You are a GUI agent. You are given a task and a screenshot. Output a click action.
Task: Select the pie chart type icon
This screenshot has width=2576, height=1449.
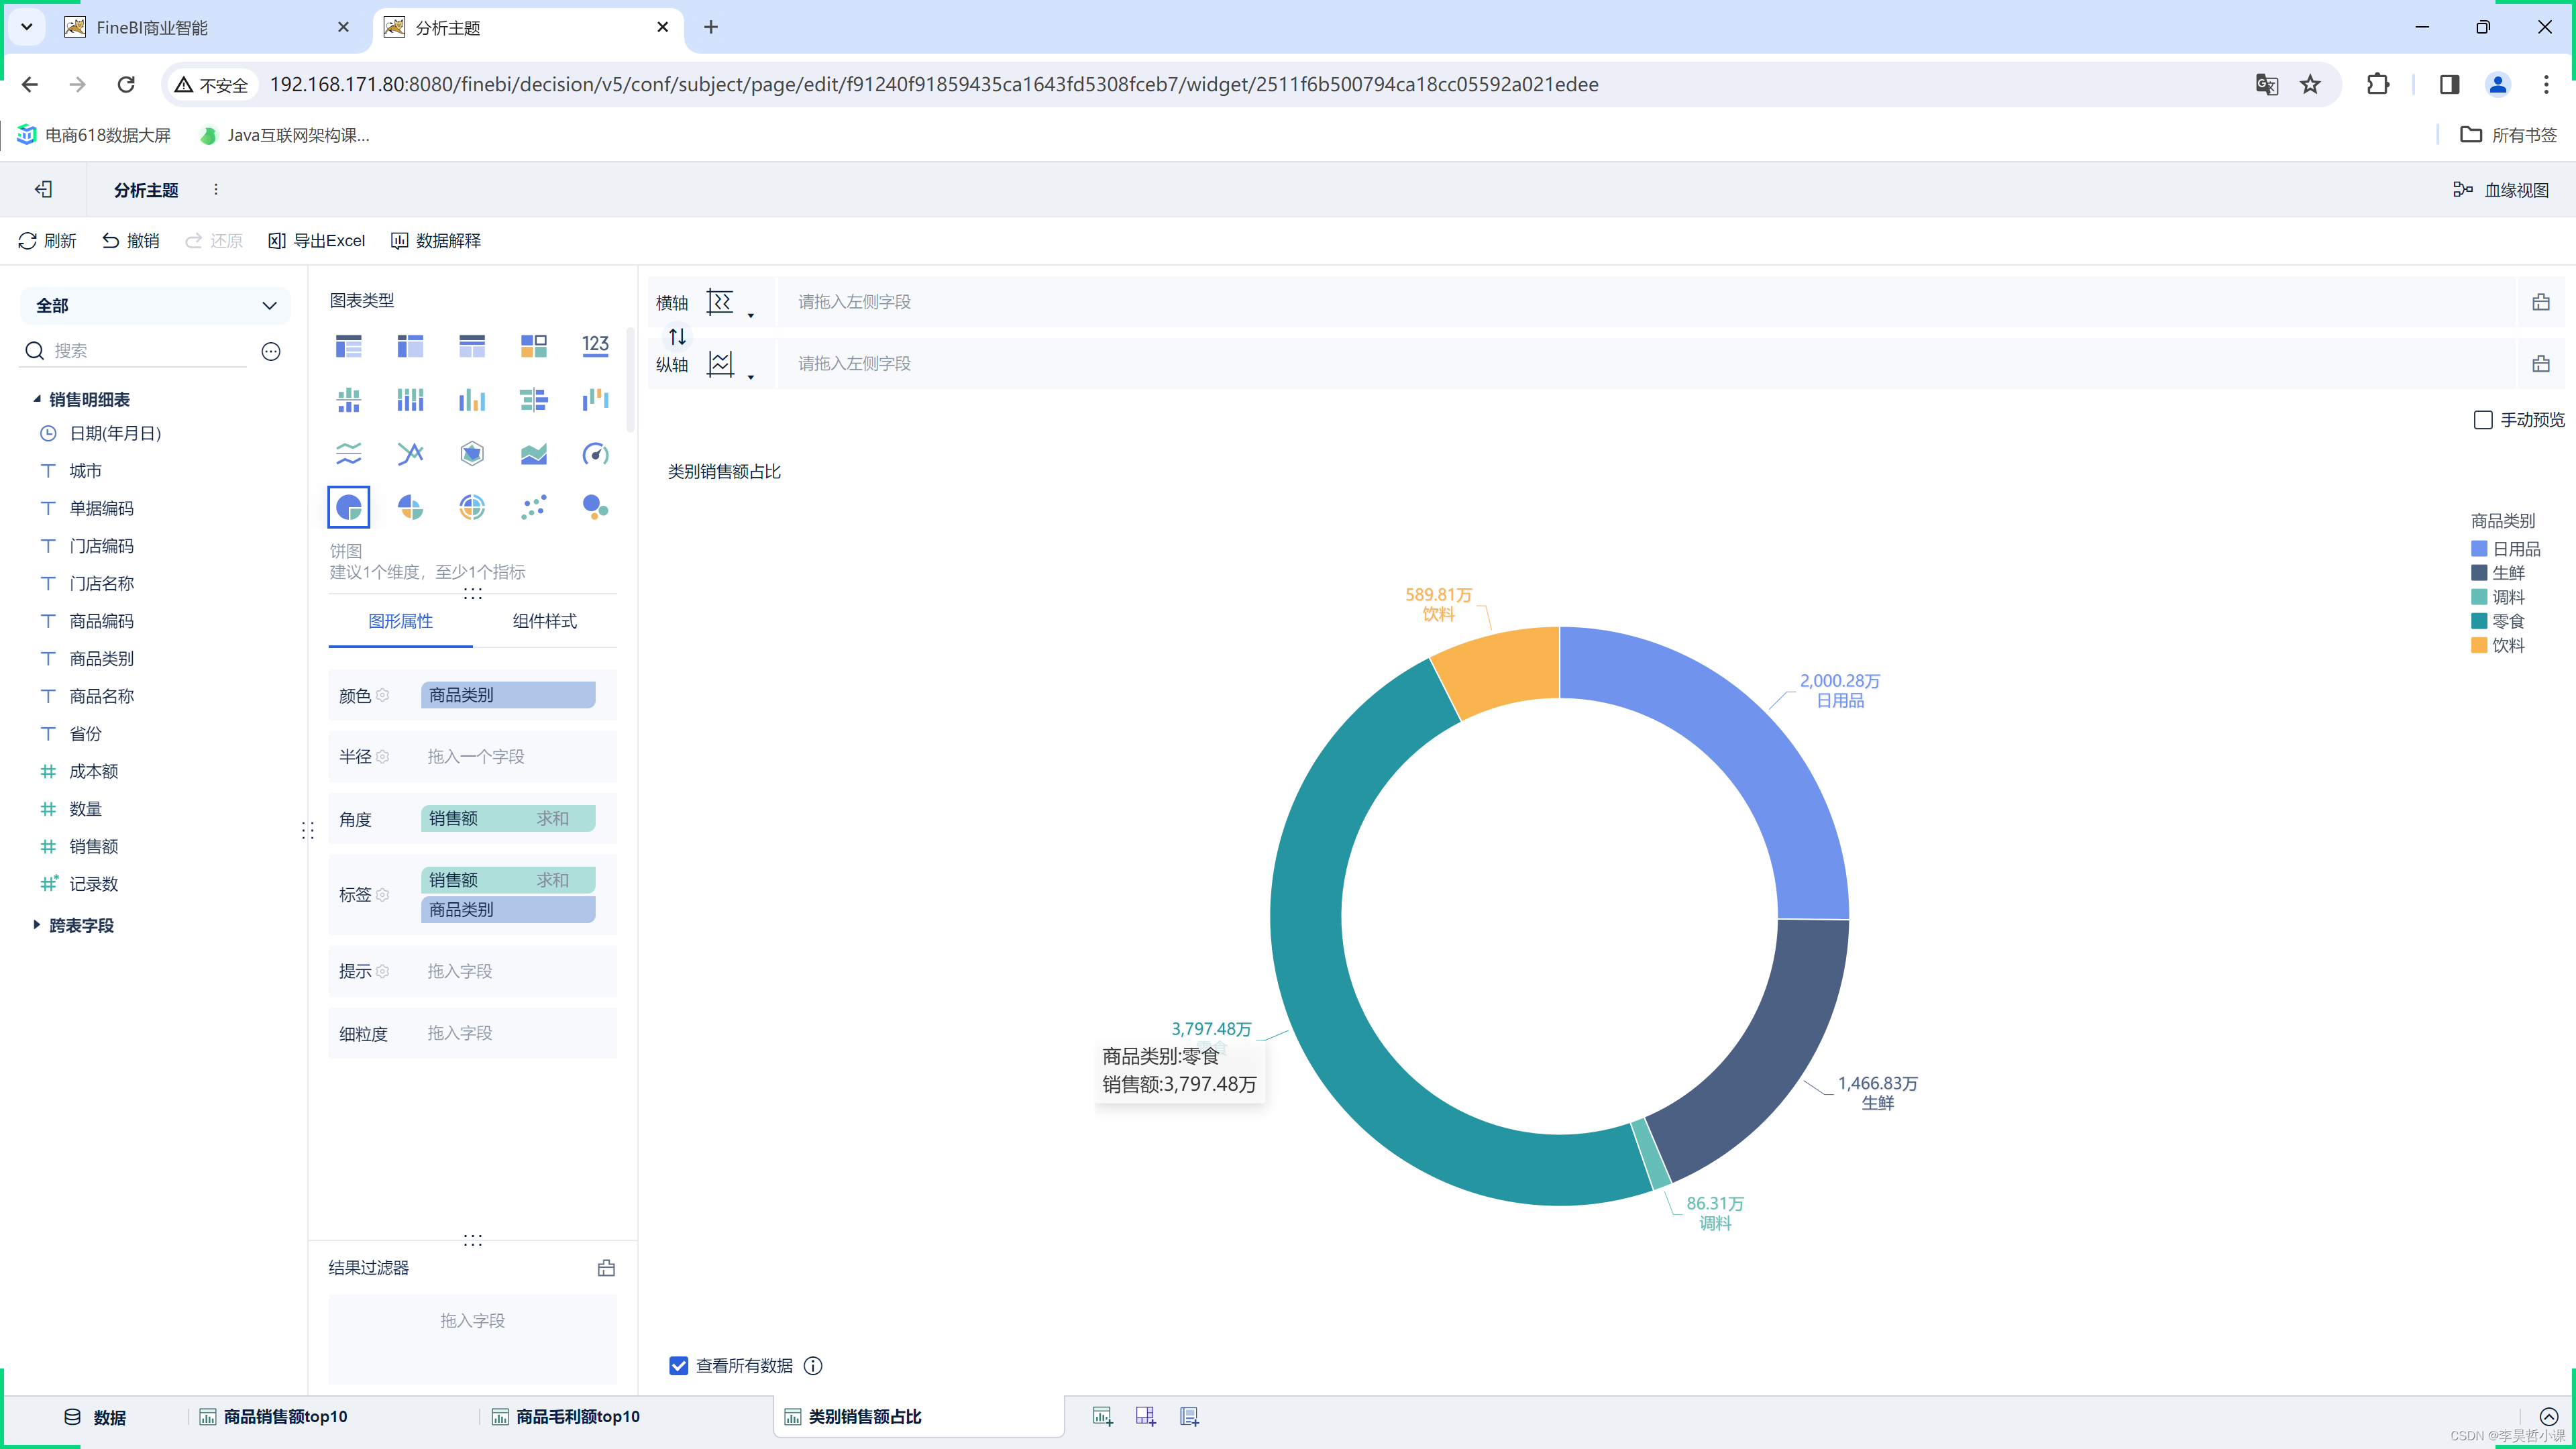[x=348, y=507]
